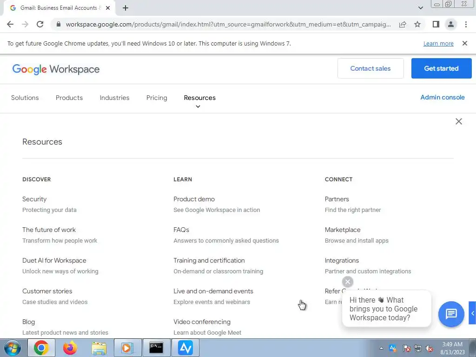Bookmark this page with star icon
Image resolution: width=476 pixels, height=357 pixels.
tap(417, 24)
